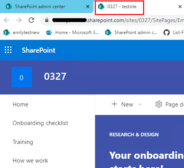This screenshot has height=168, width=184.
Task: Open the SharePoint app launcher waffle icon
Action: (x=8, y=50)
